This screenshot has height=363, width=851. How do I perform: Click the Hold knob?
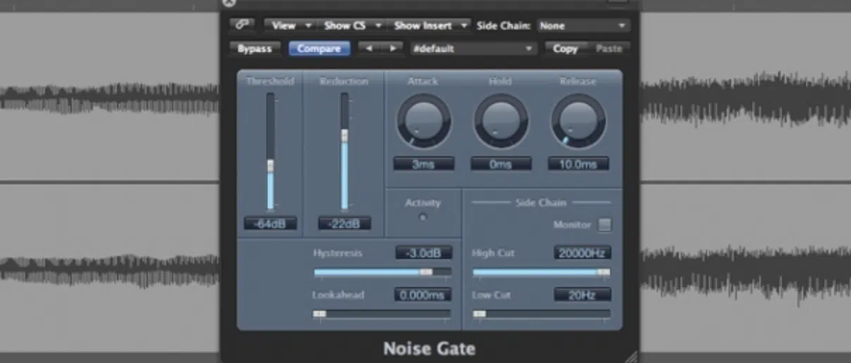(x=501, y=121)
